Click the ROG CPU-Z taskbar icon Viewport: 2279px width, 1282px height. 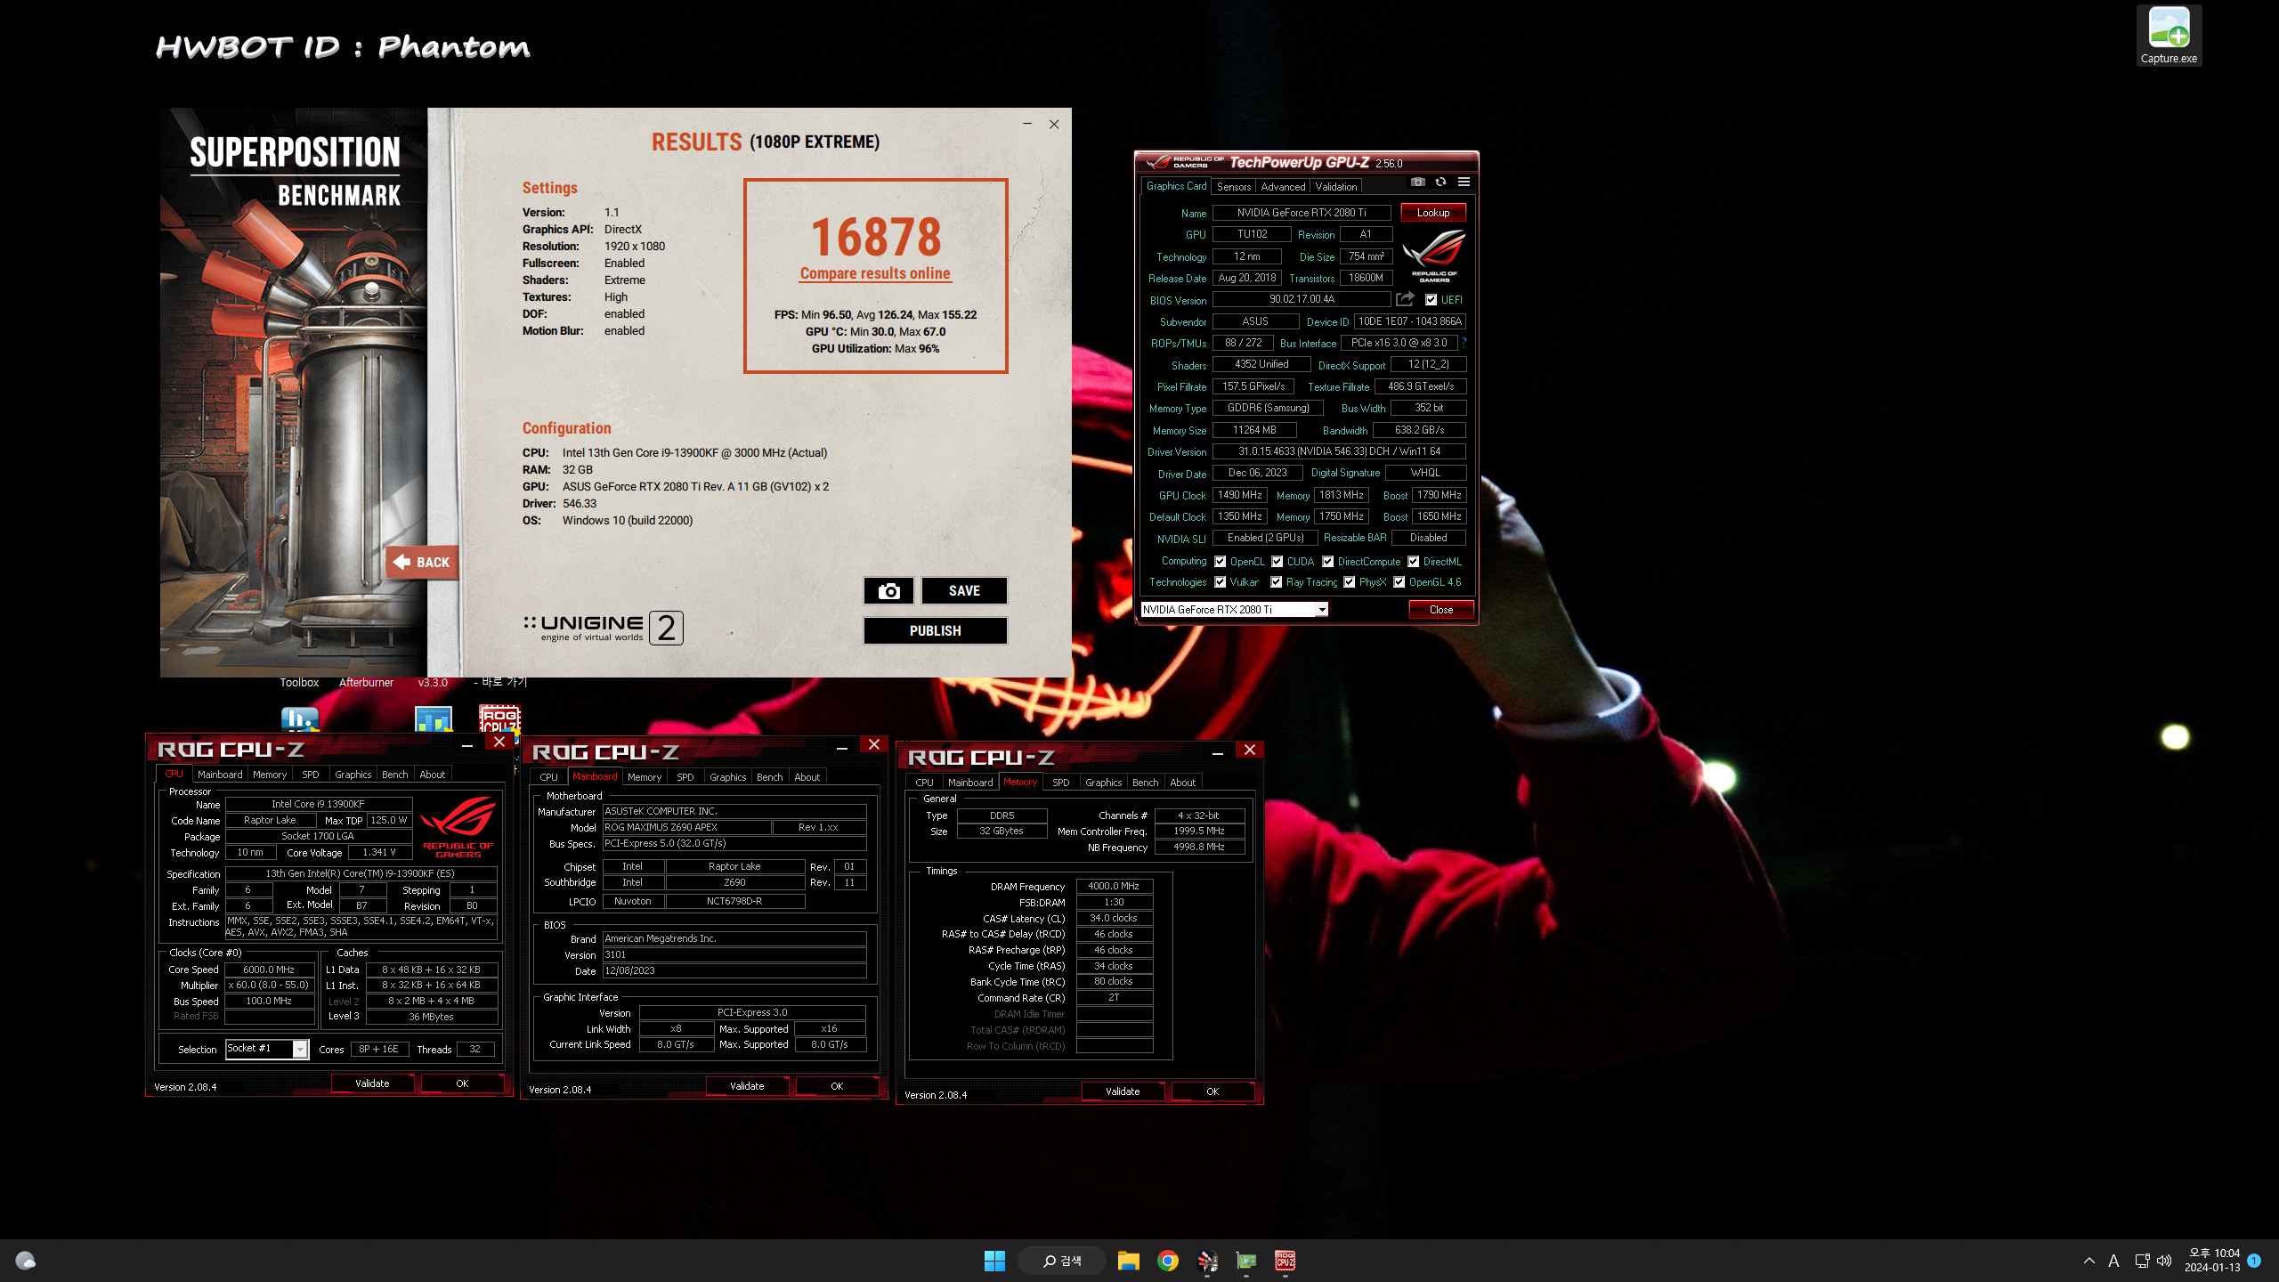tap(1285, 1261)
